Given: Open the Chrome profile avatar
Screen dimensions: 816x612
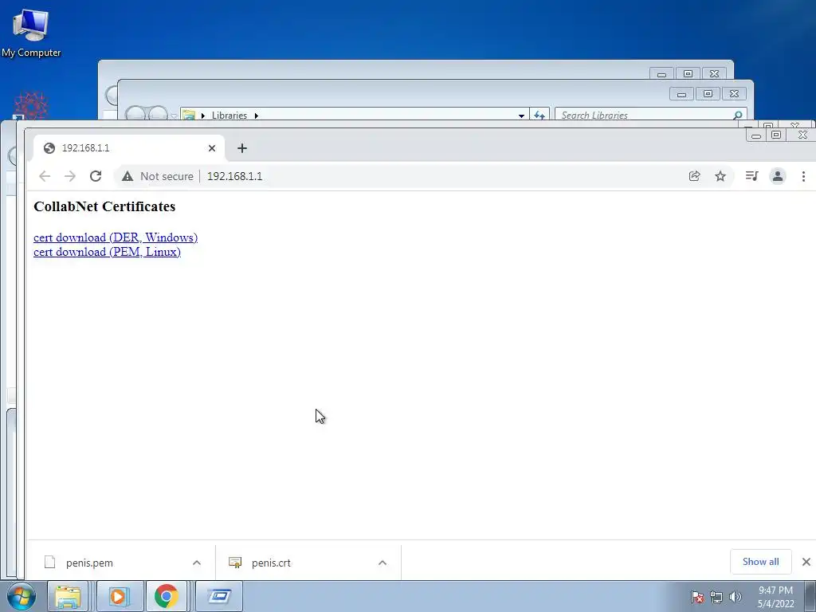Looking at the screenshot, I should pyautogui.click(x=778, y=176).
